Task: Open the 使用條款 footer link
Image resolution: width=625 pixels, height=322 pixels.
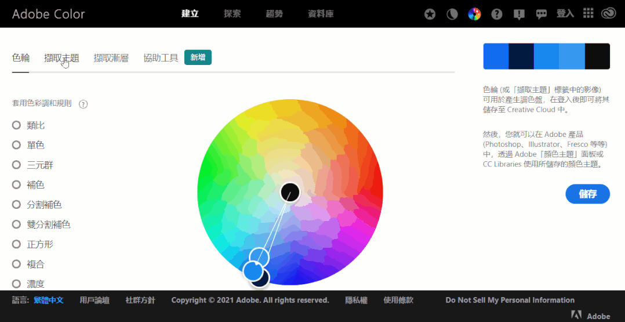Action: click(398, 300)
